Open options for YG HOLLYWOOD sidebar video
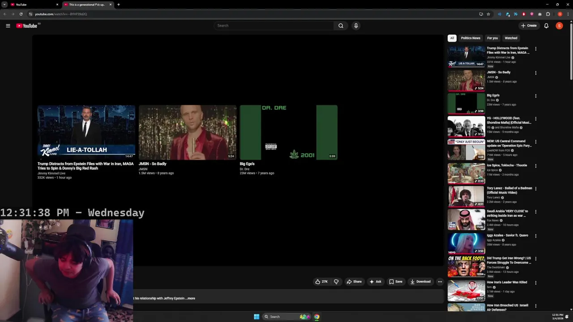The height and width of the screenshot is (322, 573). [535, 119]
